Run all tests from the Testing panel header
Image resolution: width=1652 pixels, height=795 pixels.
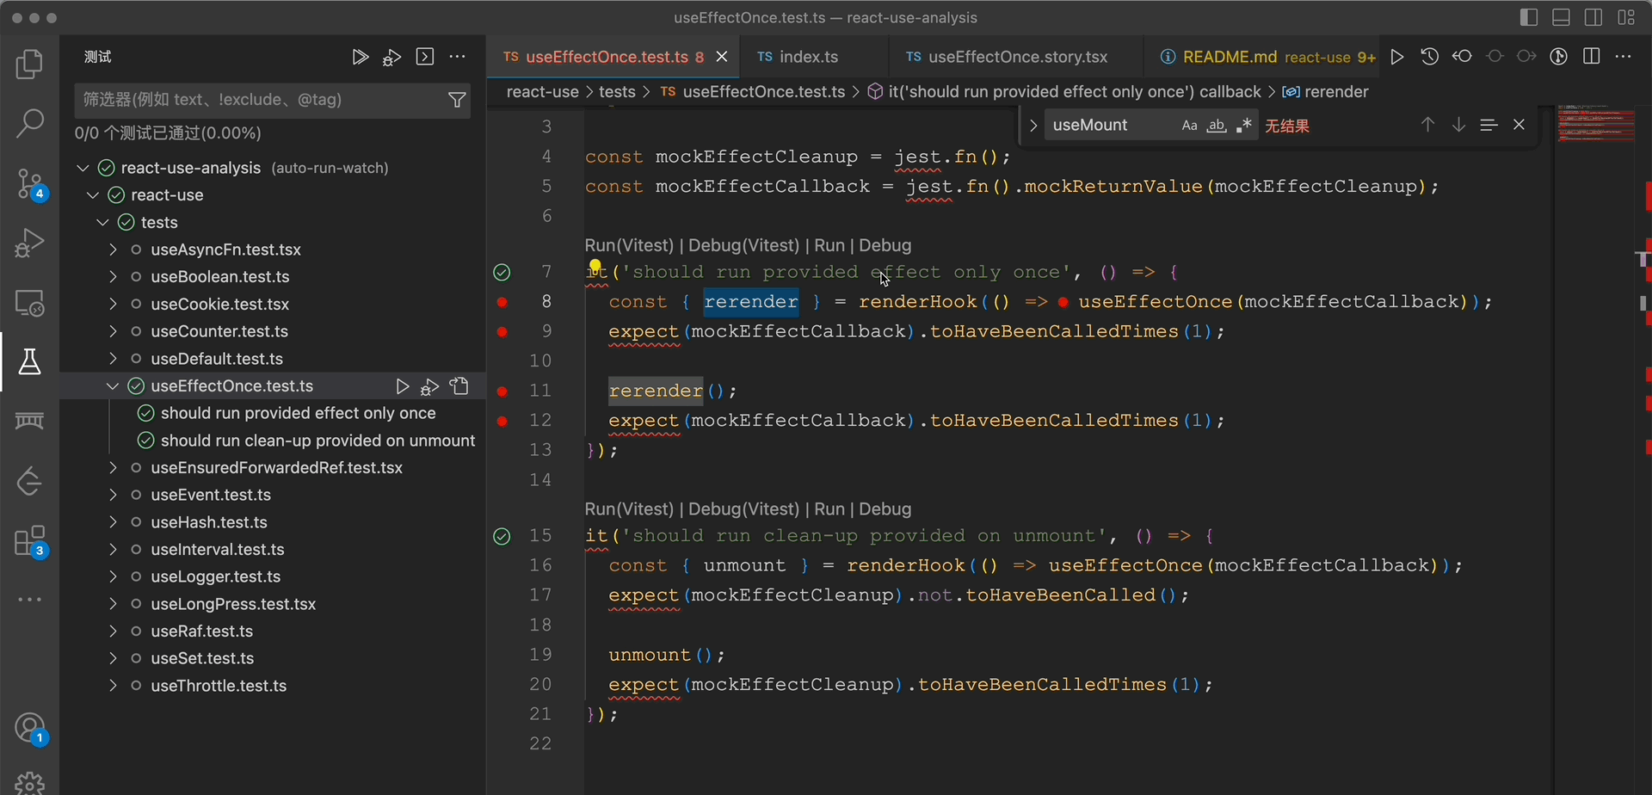pyautogui.click(x=361, y=58)
